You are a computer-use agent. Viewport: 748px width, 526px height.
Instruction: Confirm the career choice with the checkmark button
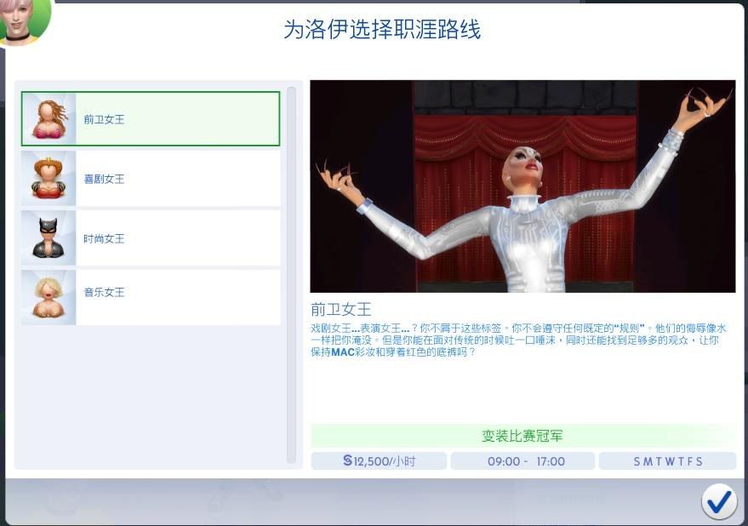(719, 501)
